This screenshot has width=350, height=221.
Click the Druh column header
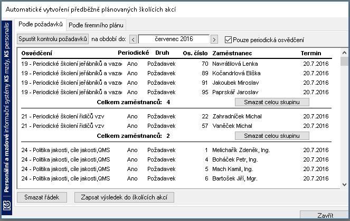tap(162, 53)
